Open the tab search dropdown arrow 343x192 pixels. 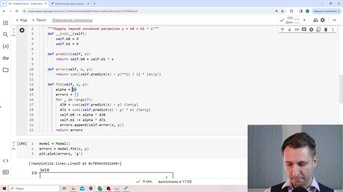(3, 4)
